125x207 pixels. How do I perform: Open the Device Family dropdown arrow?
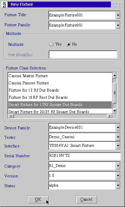click(x=118, y=128)
